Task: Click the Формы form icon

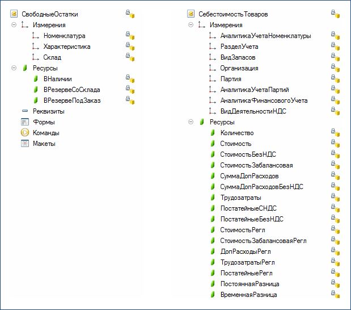Action: coord(25,122)
